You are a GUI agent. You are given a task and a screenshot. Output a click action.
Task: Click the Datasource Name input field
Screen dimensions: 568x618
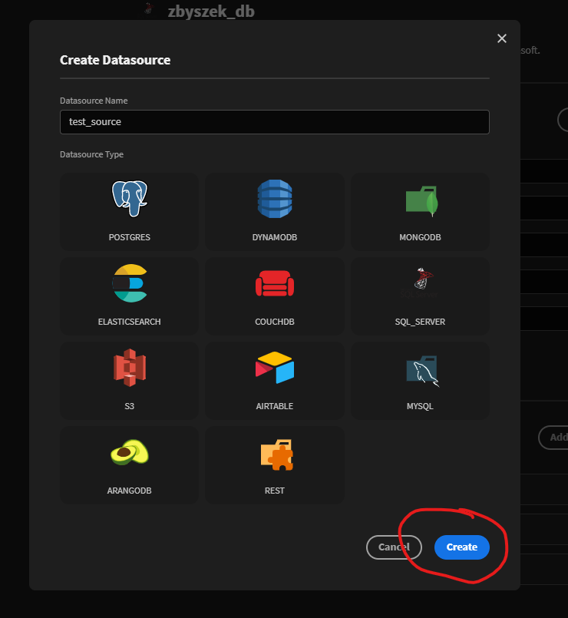click(274, 121)
